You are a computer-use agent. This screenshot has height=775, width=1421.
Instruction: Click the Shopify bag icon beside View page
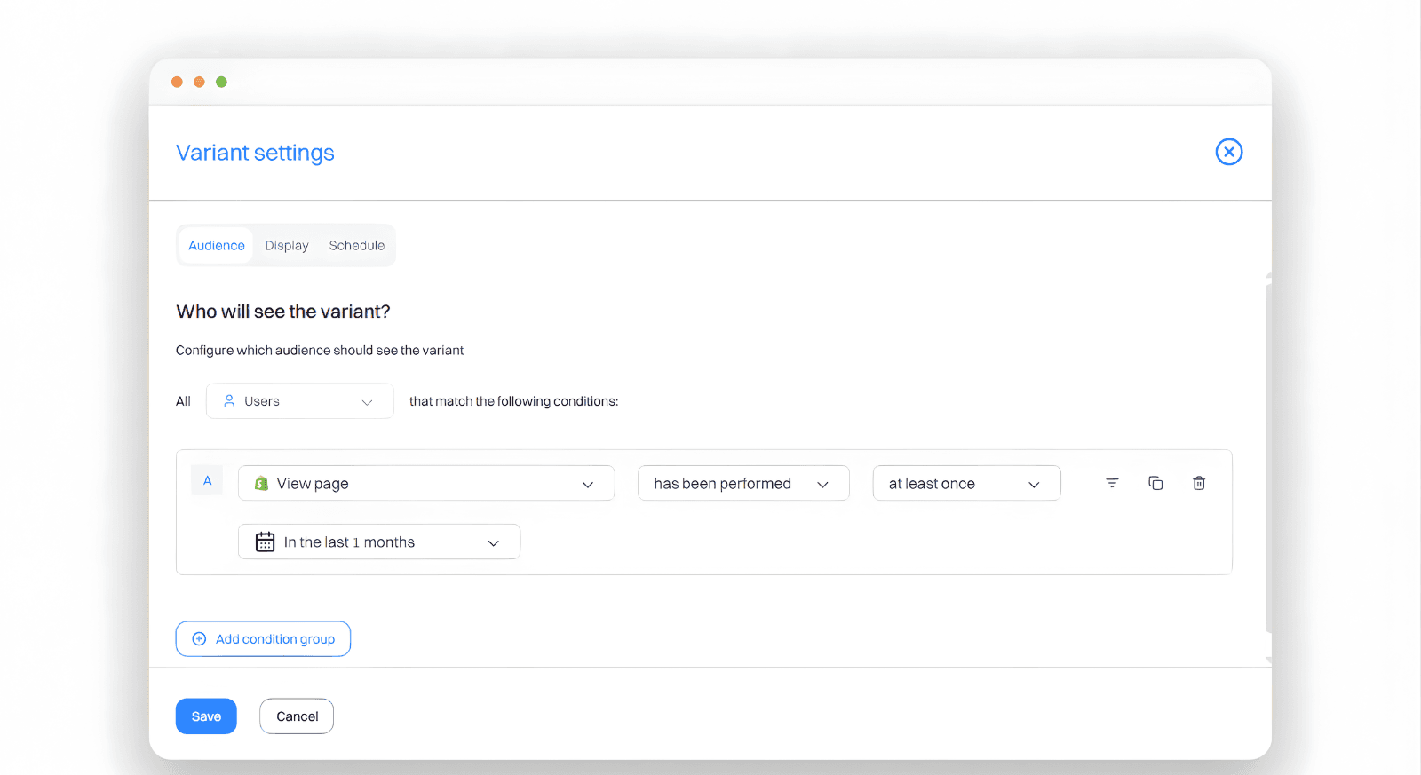(261, 484)
